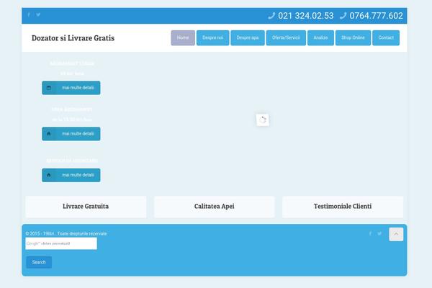Screen dimensions: 432x288
Task: Open the Calitatea Apei card
Action: point(214,207)
